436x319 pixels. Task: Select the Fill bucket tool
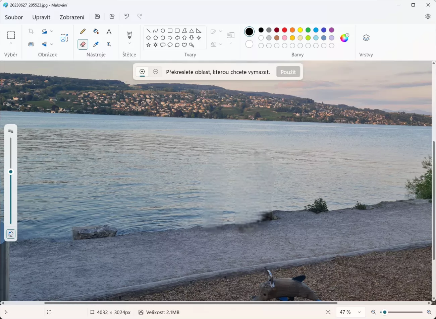tap(96, 31)
